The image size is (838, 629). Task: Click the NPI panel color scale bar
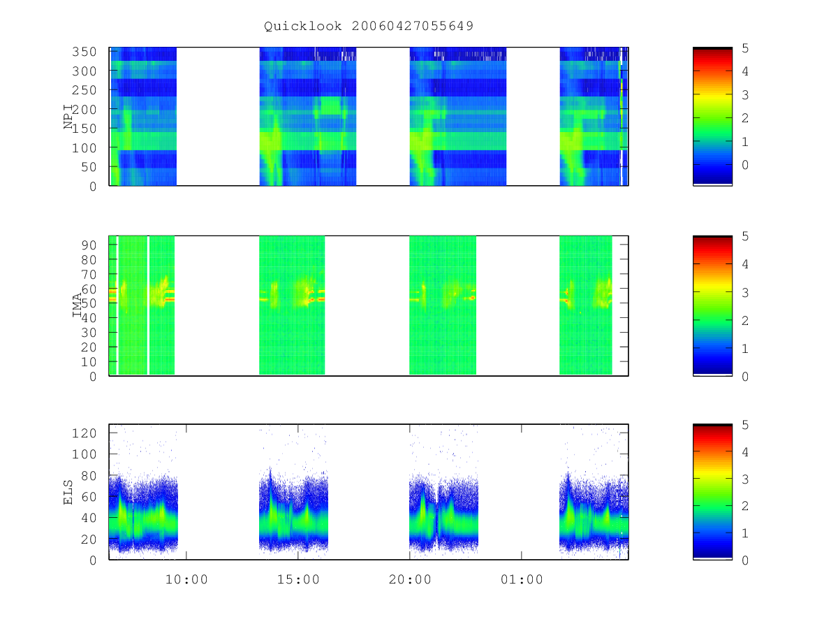click(x=712, y=116)
